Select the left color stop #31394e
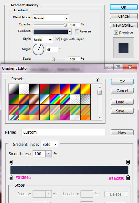 click(11, 178)
